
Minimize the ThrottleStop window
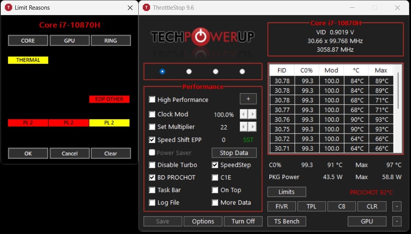[352, 8]
